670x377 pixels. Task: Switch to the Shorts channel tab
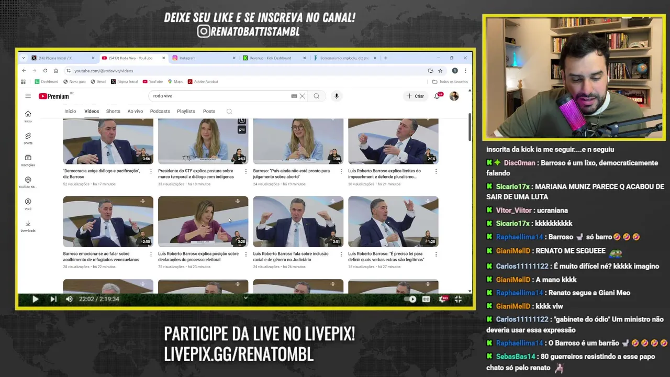point(113,112)
